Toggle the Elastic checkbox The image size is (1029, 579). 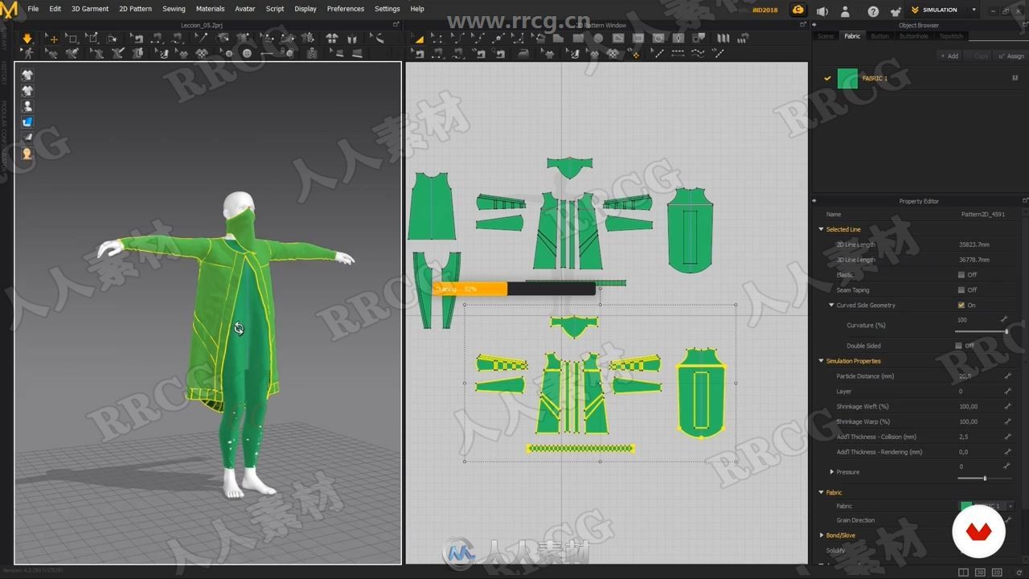pyautogui.click(x=961, y=275)
